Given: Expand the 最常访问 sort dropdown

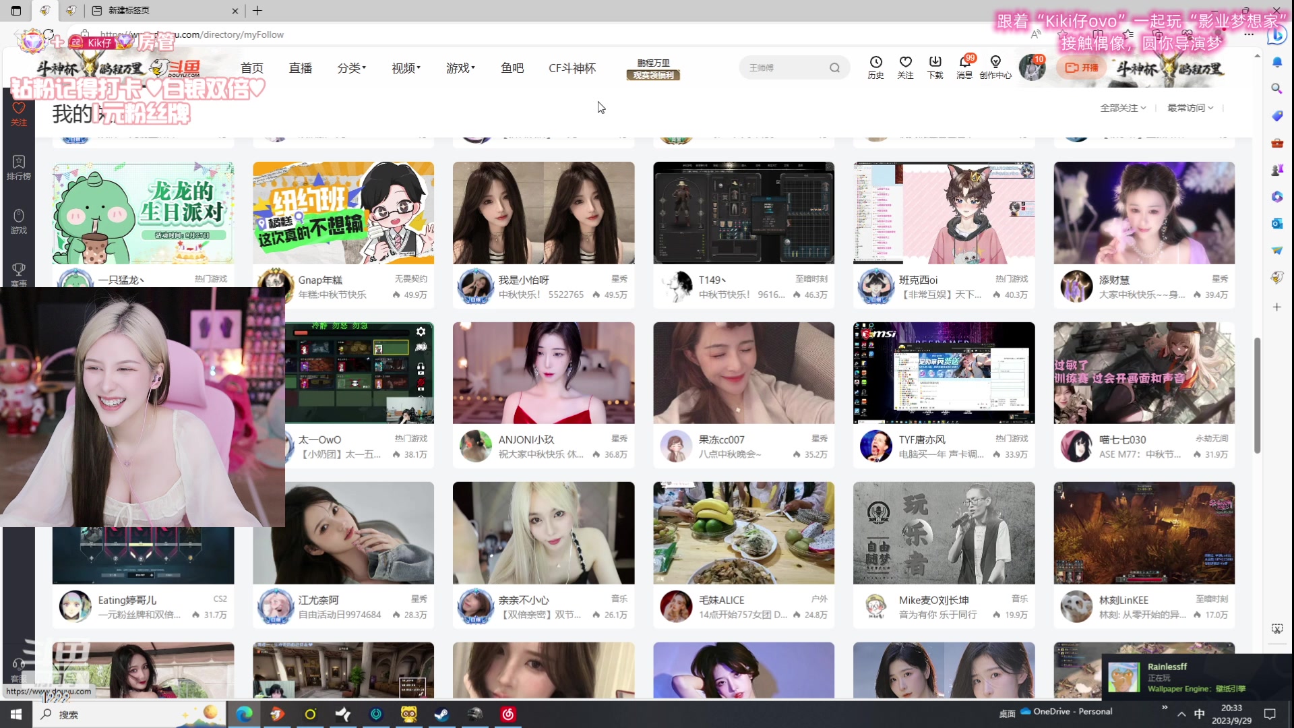Looking at the screenshot, I should pyautogui.click(x=1190, y=108).
